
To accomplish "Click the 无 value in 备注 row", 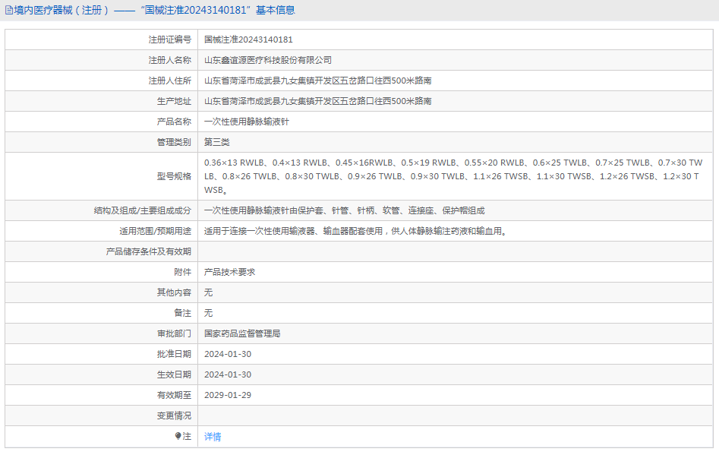I will point(208,313).
